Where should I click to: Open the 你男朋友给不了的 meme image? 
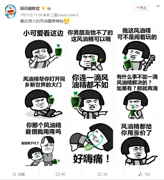pyautogui.click(x=90, y=49)
